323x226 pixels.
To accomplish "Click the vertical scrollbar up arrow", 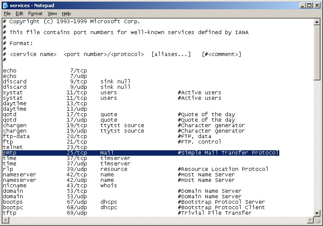I will coord(317,21).
